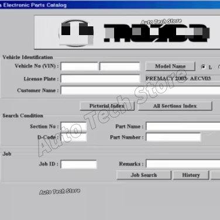
Task: Click the Part Name input field
Action: coord(183,126)
